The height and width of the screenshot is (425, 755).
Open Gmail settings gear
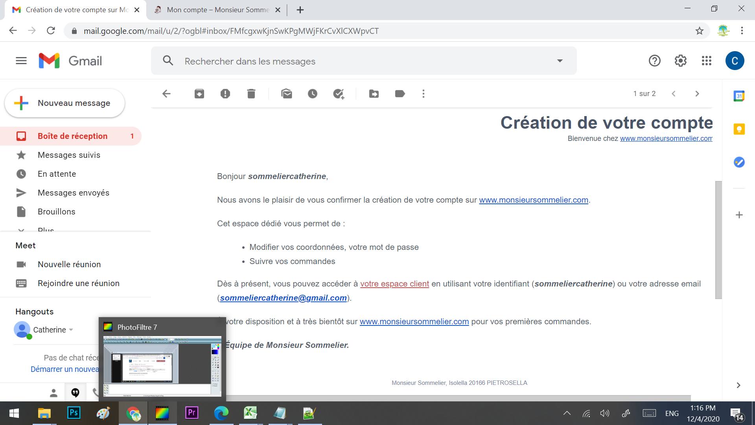tap(681, 61)
